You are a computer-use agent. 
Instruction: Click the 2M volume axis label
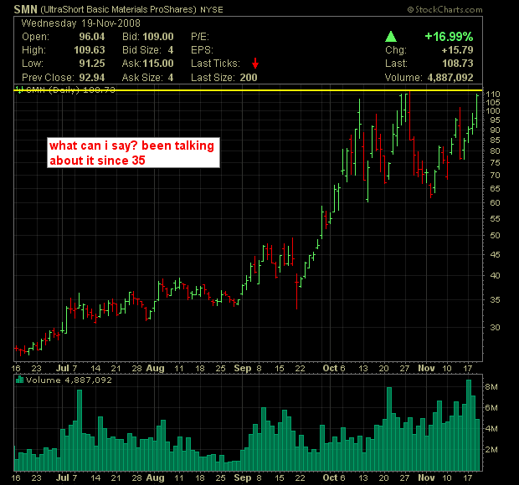click(x=491, y=450)
